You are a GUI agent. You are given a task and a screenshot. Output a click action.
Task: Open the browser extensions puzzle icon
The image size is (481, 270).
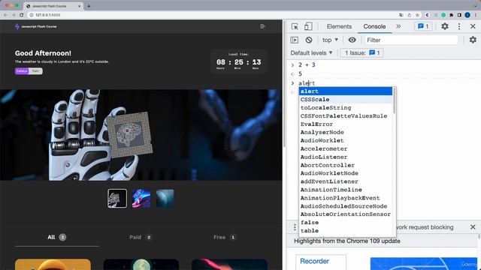pyautogui.click(x=451, y=15)
